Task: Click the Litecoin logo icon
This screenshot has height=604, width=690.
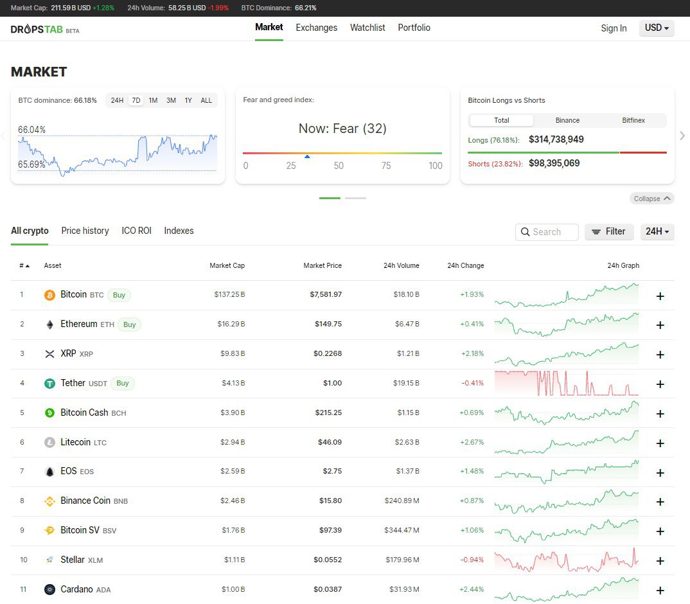Action: coord(49,442)
